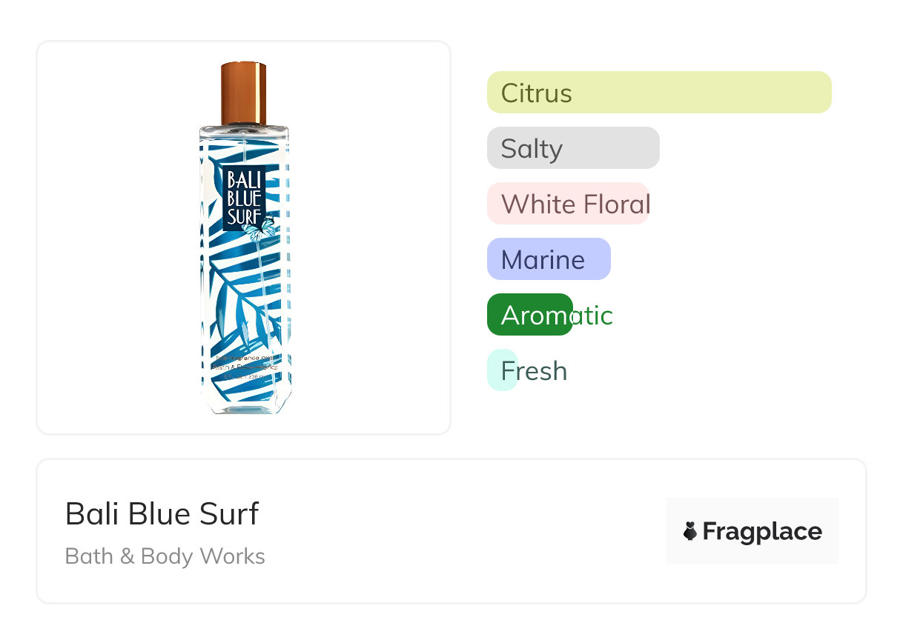This screenshot has width=903, height=640.
Task: Pick the mint Fresh accord bar
Action: [x=501, y=370]
